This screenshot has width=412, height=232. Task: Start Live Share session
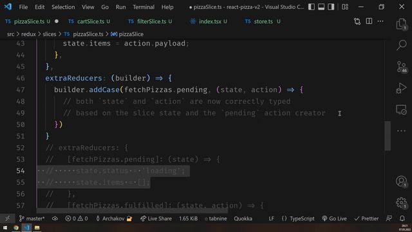click(x=156, y=218)
